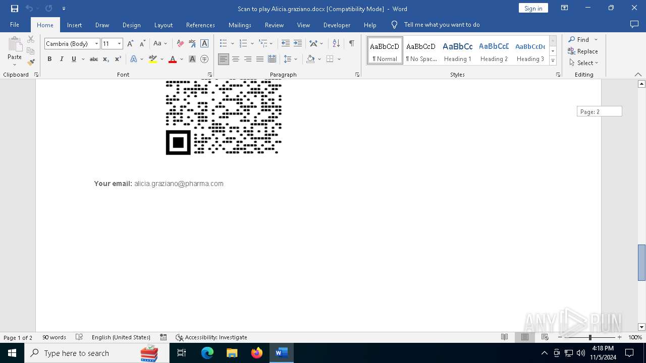This screenshot has height=363, width=646.
Task: Click the font color red swatch button
Action: pyautogui.click(x=173, y=59)
